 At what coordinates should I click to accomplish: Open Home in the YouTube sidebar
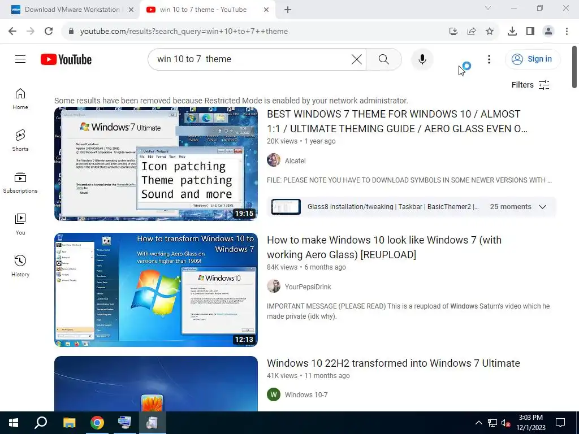coord(20,98)
